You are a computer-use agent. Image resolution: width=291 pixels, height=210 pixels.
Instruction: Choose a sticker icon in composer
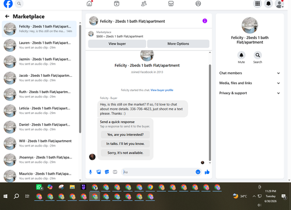tap(107, 172)
